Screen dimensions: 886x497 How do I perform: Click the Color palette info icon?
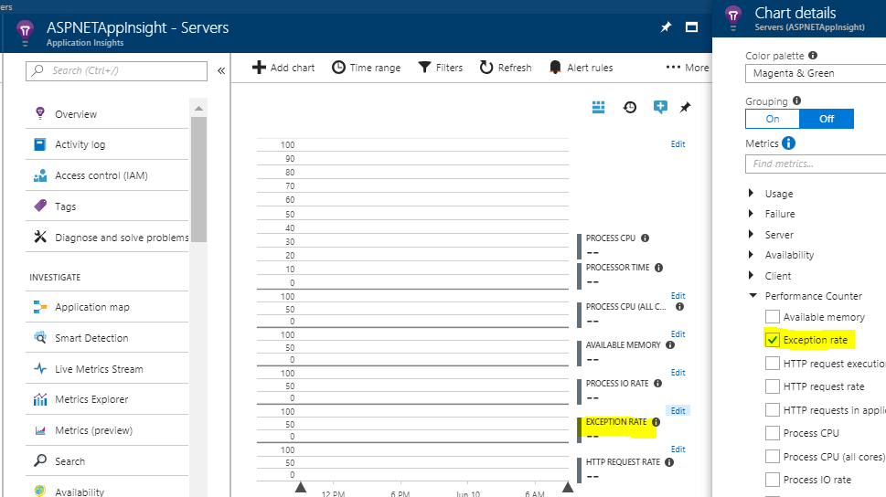pos(813,56)
